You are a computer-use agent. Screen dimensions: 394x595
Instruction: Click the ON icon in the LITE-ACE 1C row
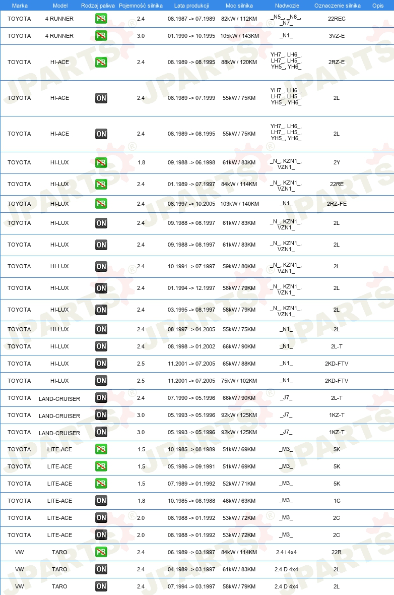click(x=101, y=501)
